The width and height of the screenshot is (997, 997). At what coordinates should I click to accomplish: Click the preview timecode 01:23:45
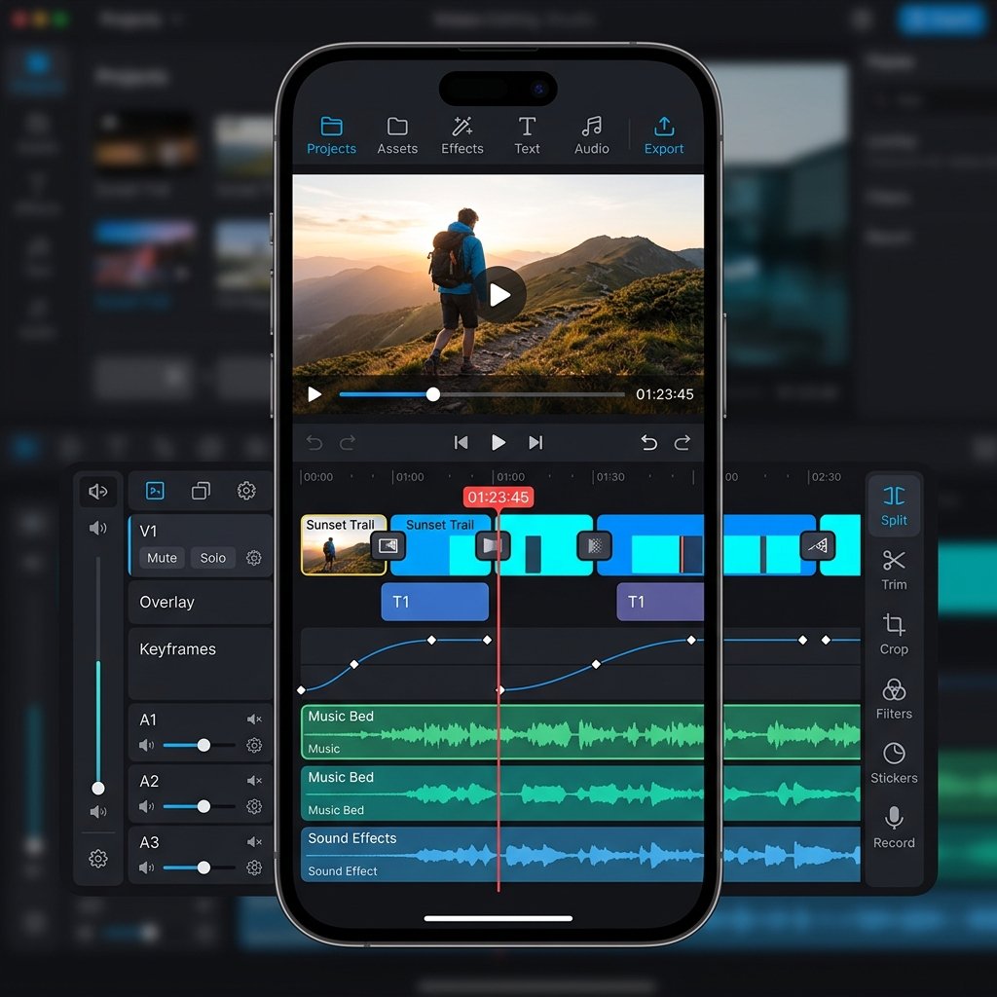[x=664, y=394]
